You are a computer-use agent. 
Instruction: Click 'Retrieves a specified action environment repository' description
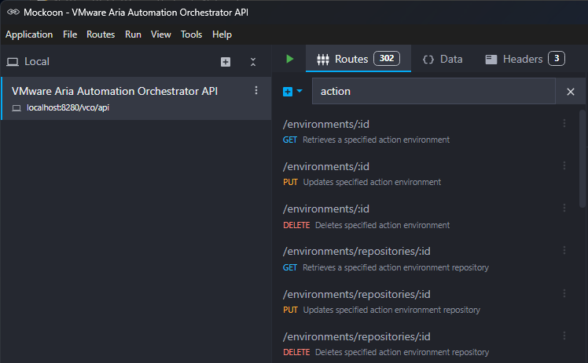coord(395,267)
